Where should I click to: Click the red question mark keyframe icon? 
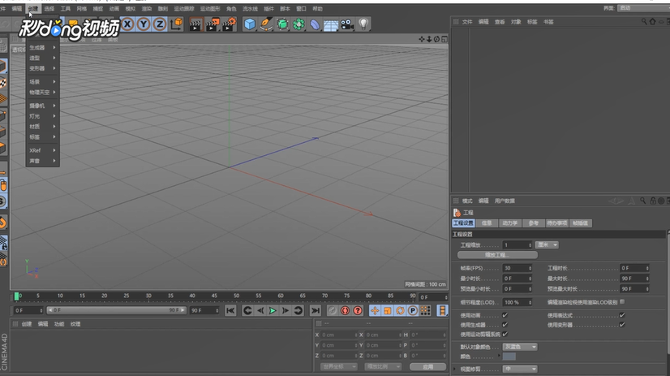coord(358,310)
